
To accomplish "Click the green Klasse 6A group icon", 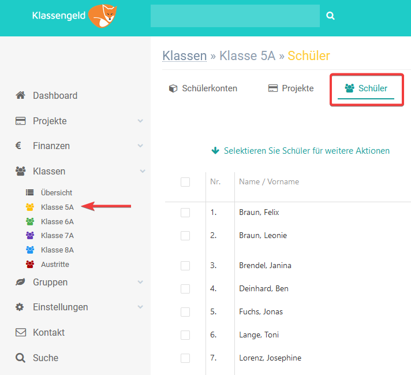I will [30, 221].
